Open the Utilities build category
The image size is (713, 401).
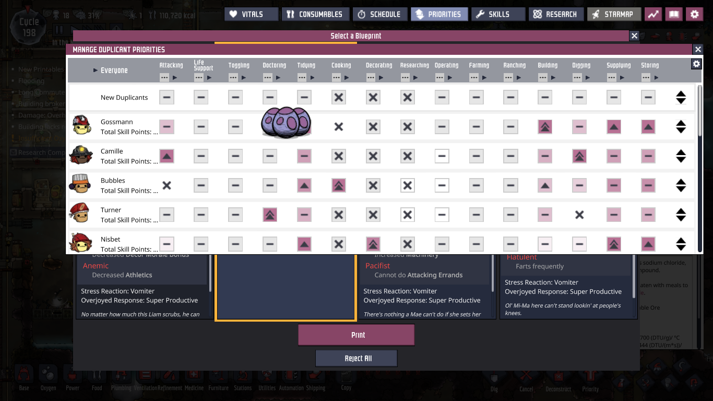click(x=267, y=378)
